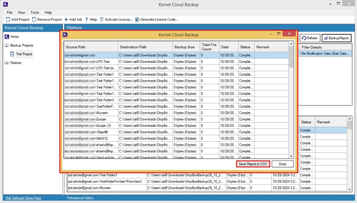357x203 pixels.
Task: Select the row ending with \LPD-Test
Action: click(176, 62)
